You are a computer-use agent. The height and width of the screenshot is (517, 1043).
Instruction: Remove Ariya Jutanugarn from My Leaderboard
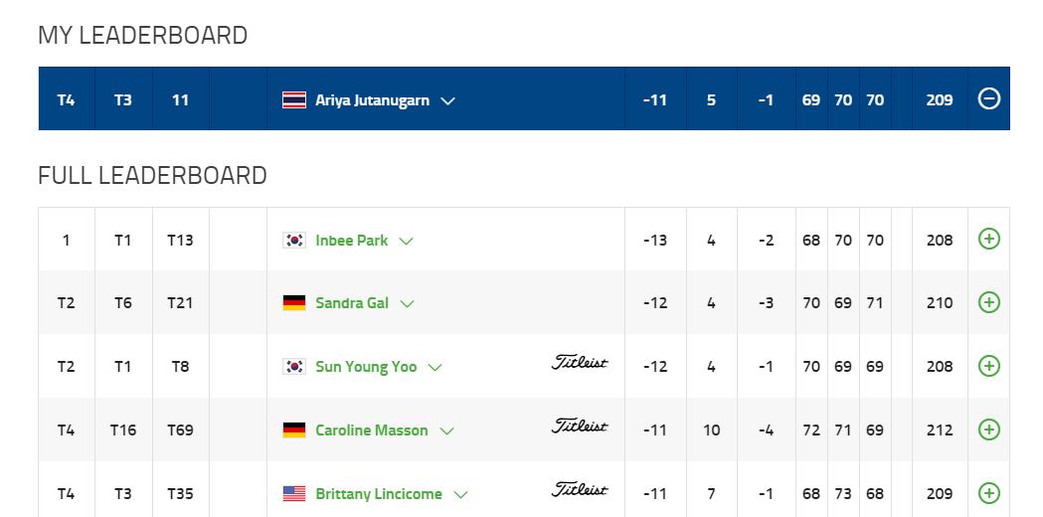(x=988, y=98)
